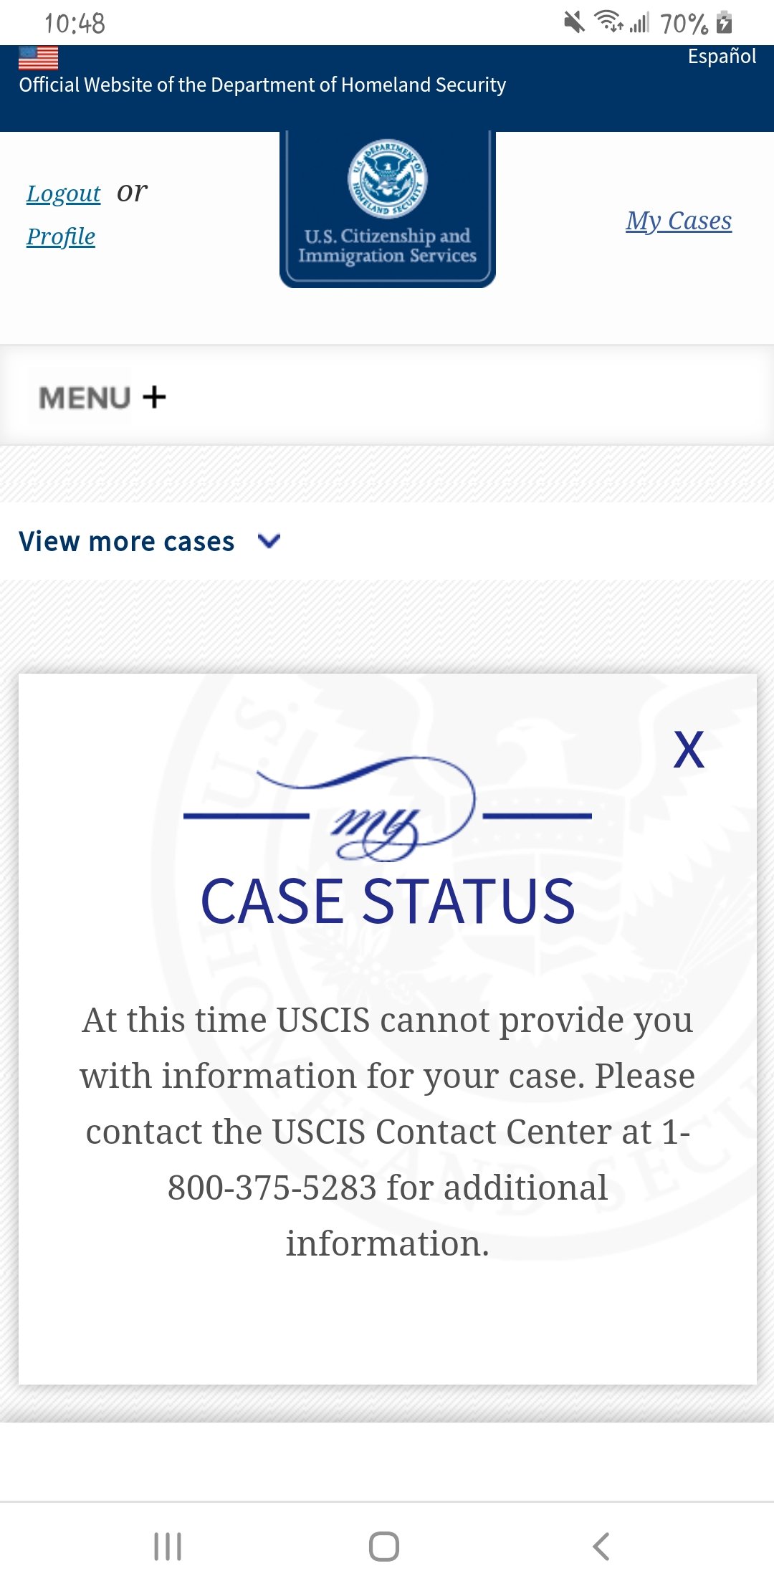Expand the MENU navigation

pyautogui.click(x=102, y=397)
